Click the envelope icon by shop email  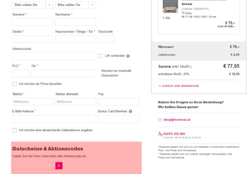(160, 120)
